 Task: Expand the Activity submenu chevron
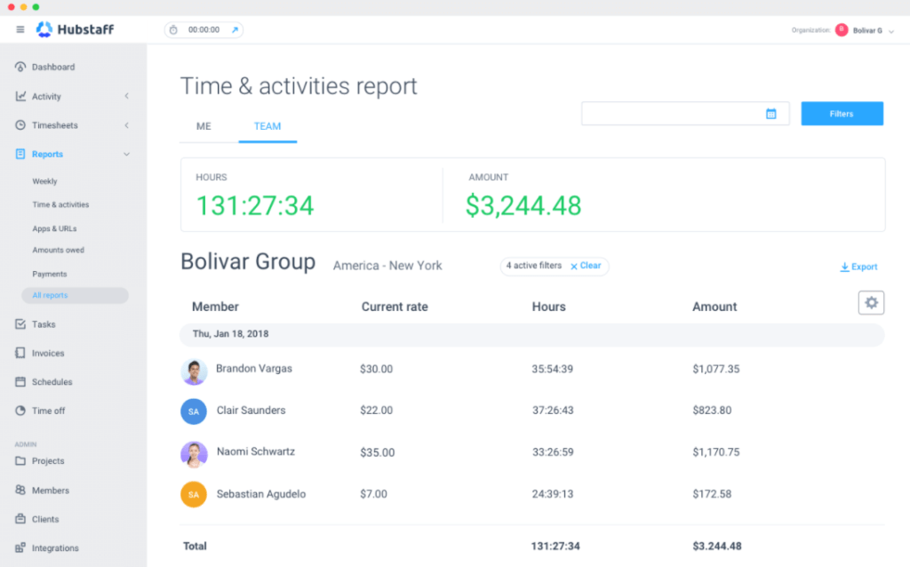[126, 96]
